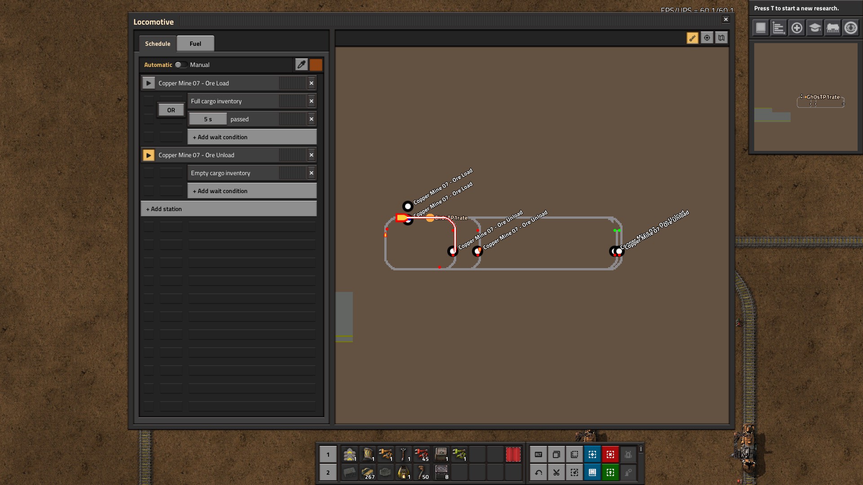Select chest item in first quickbar row
863x485 pixels.
441,454
